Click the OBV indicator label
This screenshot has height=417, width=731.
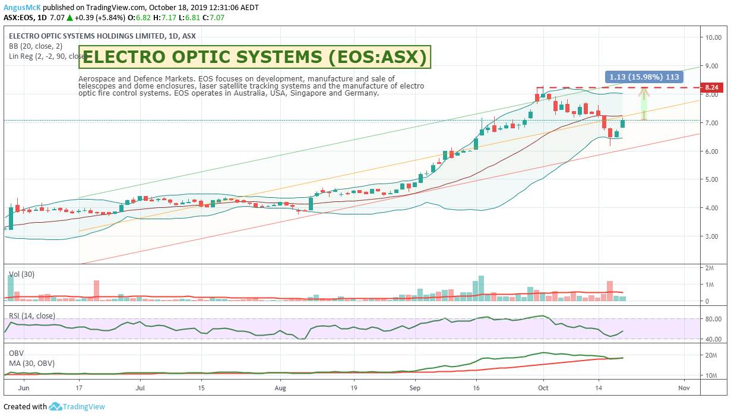coord(17,353)
